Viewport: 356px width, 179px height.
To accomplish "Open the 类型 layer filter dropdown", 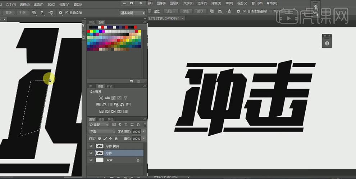I will coord(99,125).
